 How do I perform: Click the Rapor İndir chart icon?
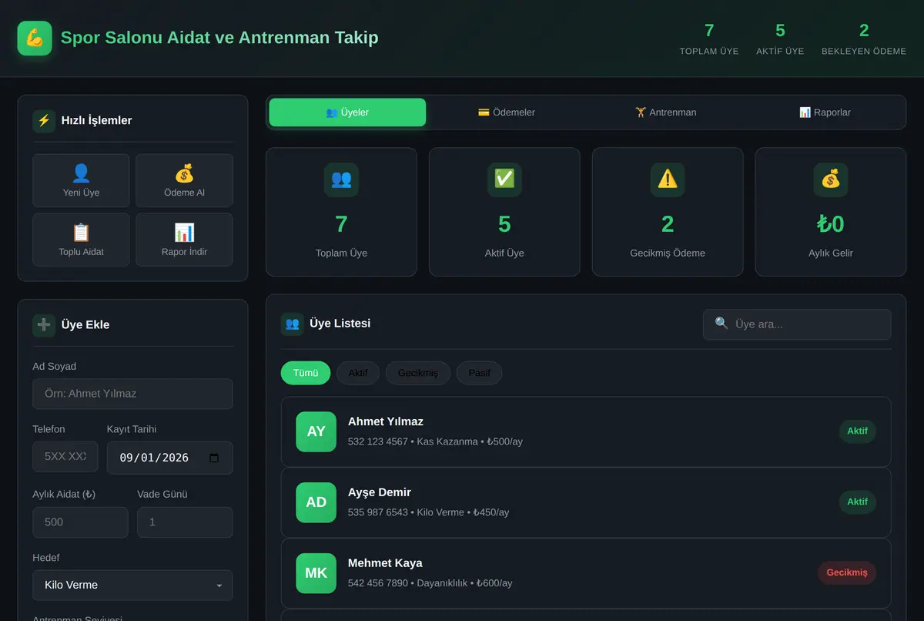[184, 233]
